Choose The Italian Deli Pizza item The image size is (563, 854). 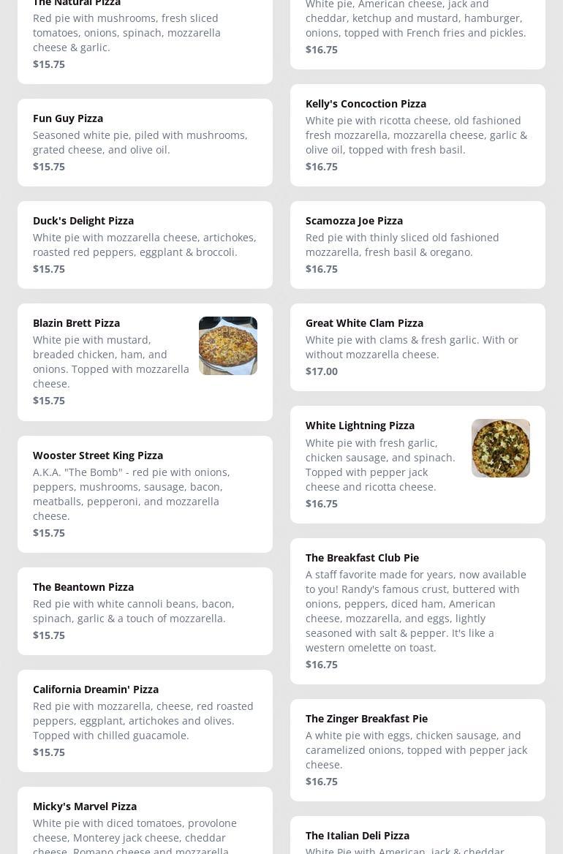point(417,837)
